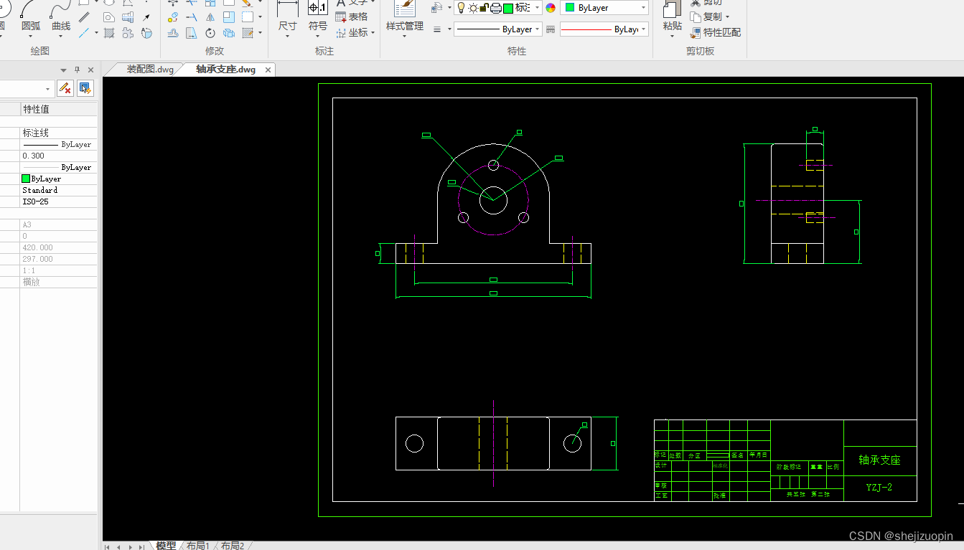This screenshot has height=550, width=964.
Task: Select the 曲线 curve drawing tool
Action: (61, 17)
